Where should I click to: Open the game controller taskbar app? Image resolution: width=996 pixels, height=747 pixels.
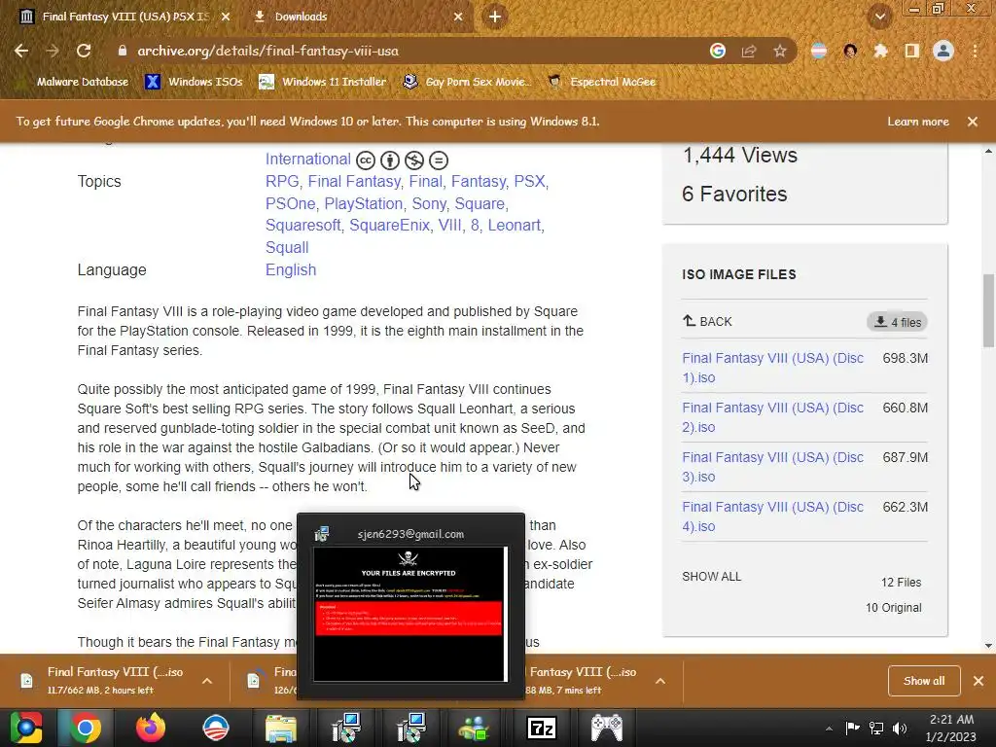607,728
